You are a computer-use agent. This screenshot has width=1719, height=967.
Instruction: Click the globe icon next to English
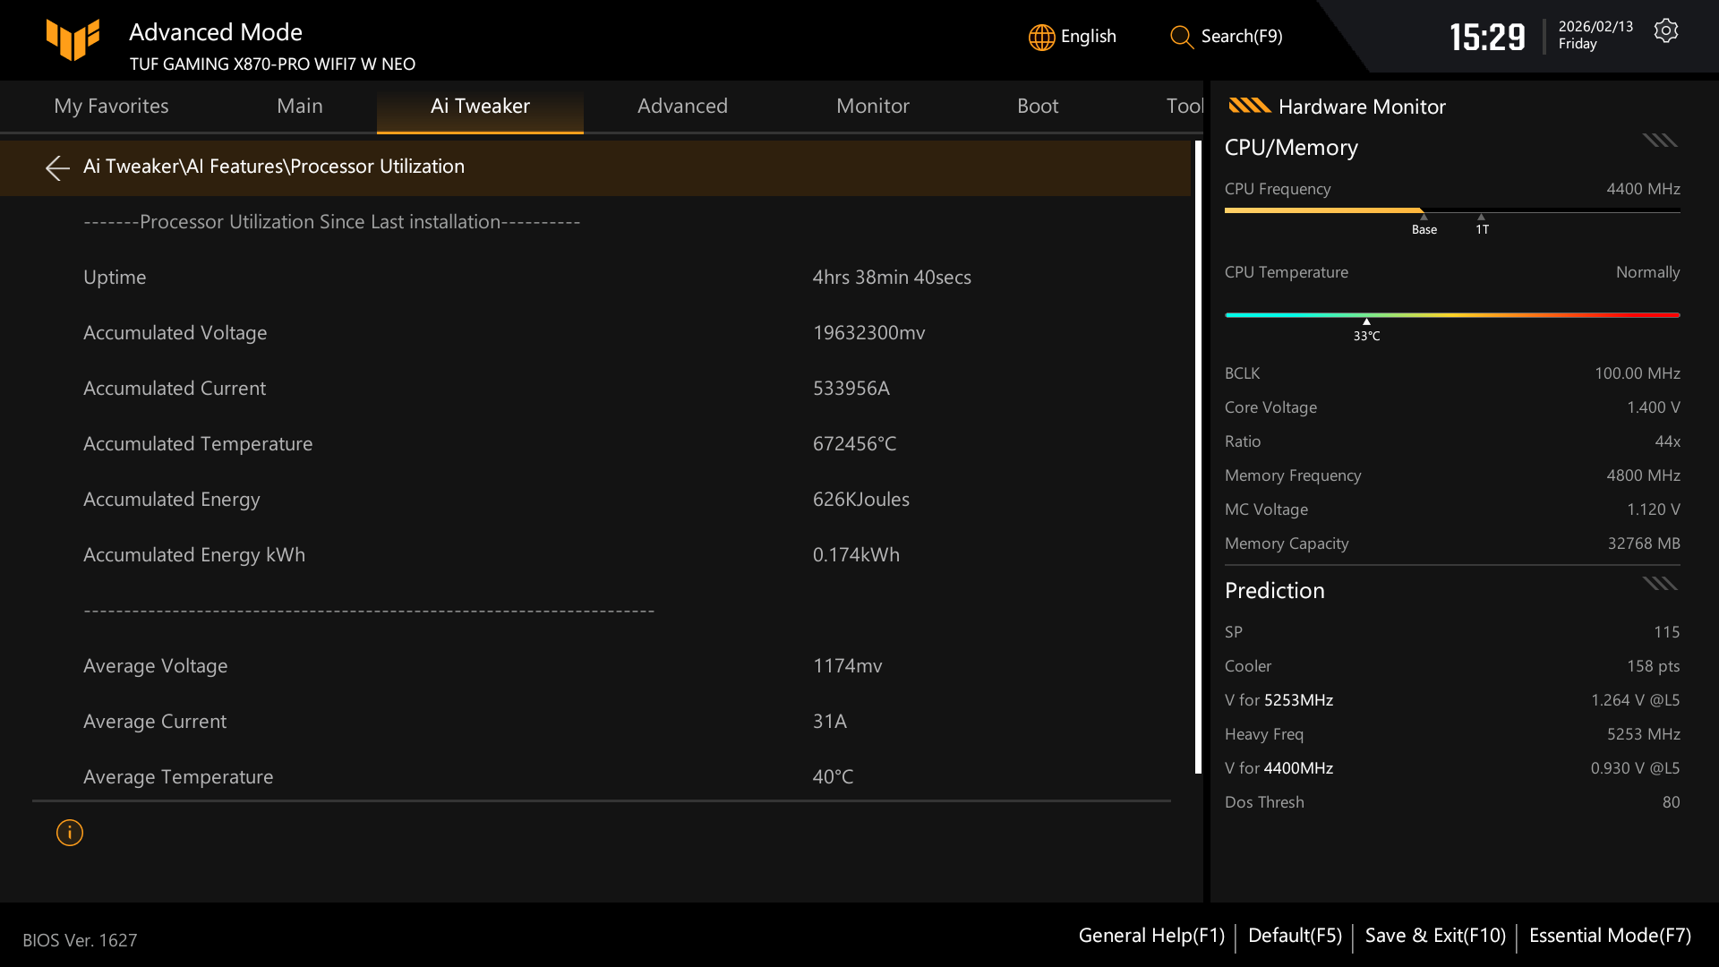pyautogui.click(x=1040, y=37)
